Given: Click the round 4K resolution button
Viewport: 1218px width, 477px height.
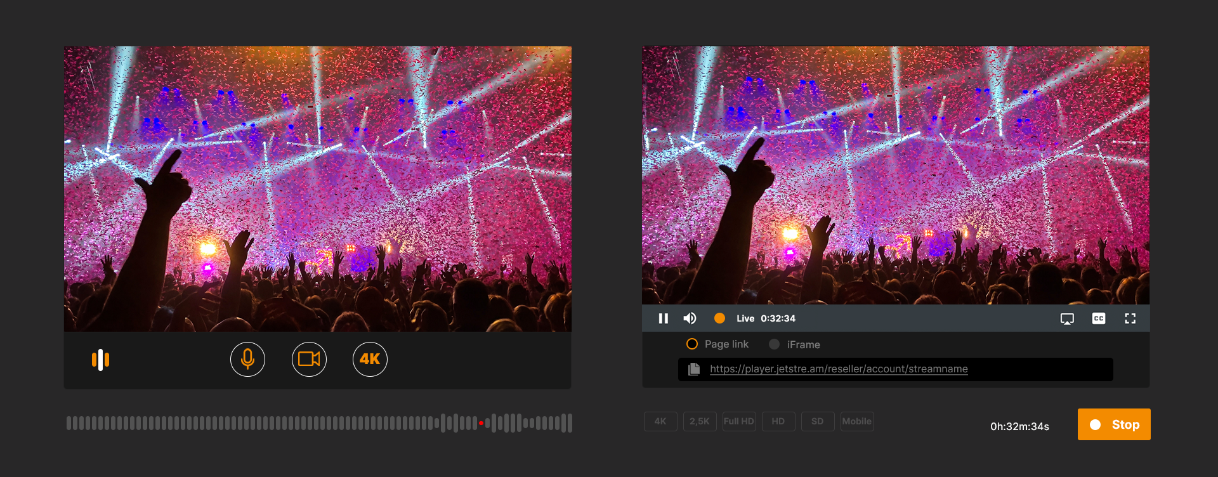Looking at the screenshot, I should pyautogui.click(x=370, y=360).
